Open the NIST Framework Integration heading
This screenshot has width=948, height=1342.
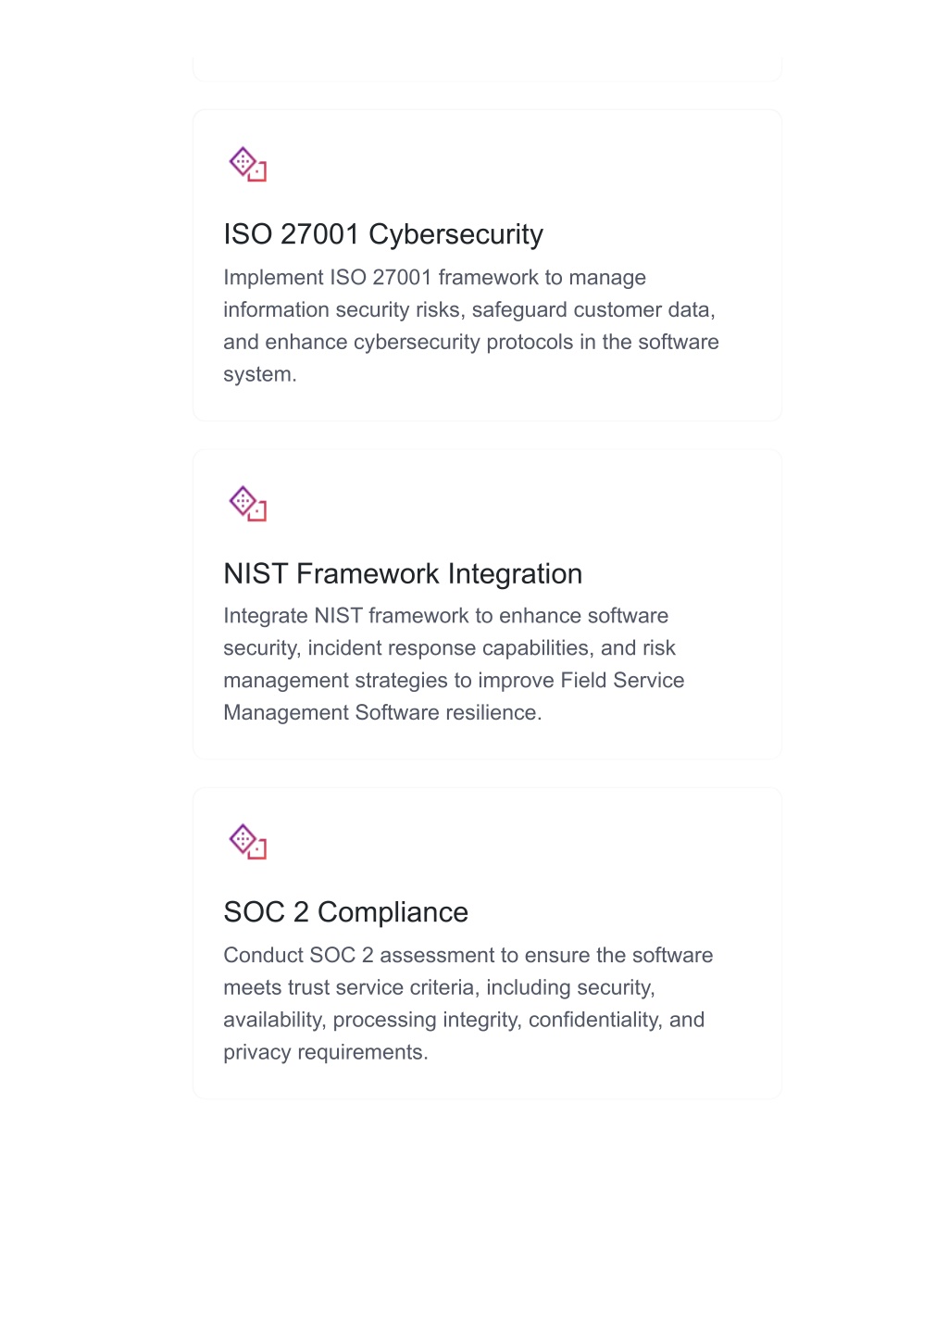click(x=403, y=573)
